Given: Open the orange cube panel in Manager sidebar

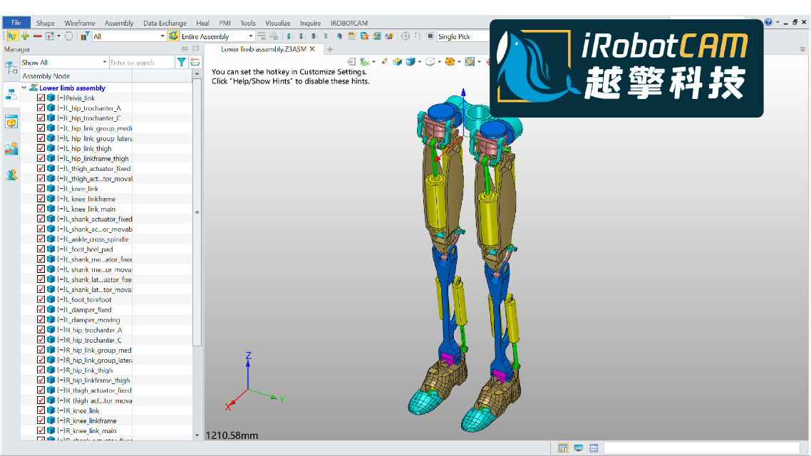Looking at the screenshot, I should [x=11, y=123].
